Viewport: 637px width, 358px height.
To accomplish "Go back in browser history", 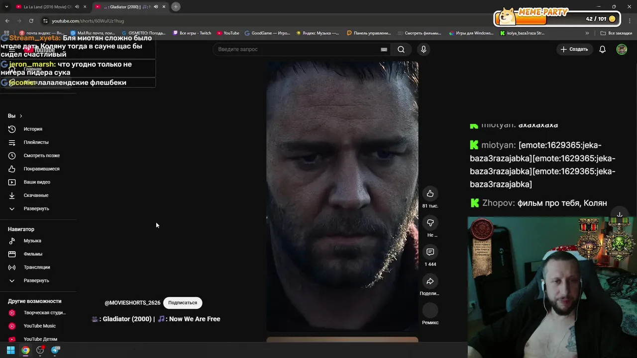I will (7, 21).
